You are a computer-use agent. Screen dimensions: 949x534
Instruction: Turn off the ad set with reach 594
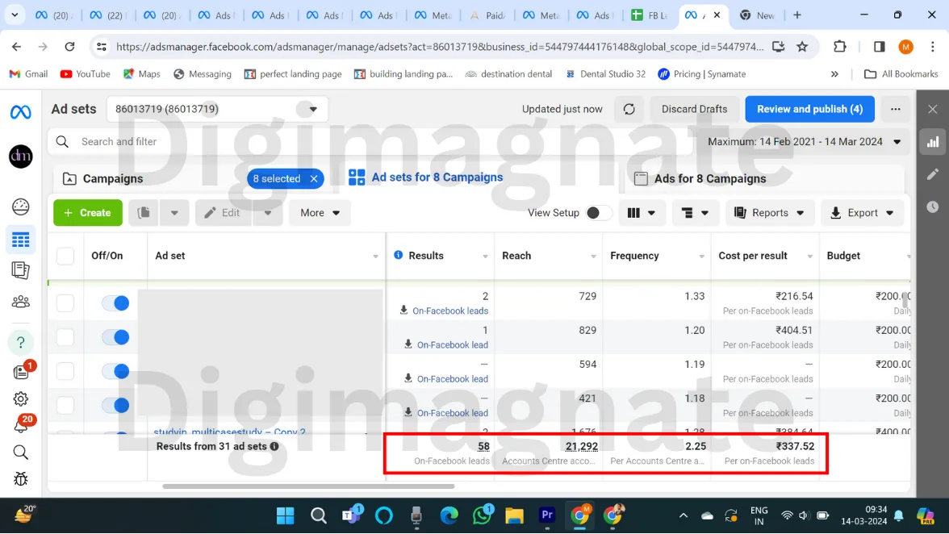(115, 371)
